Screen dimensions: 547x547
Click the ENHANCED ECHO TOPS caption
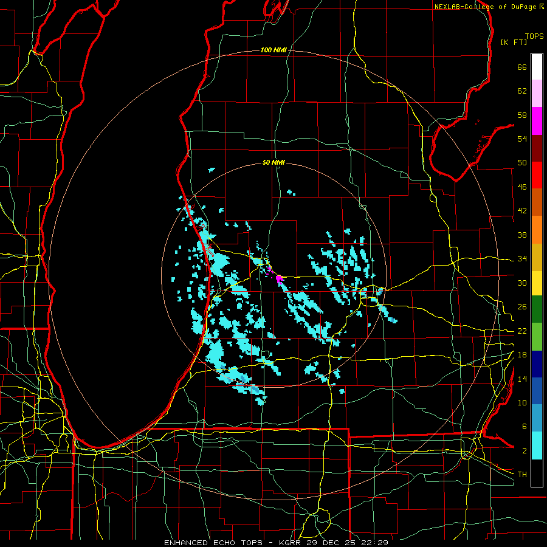[x=213, y=543]
